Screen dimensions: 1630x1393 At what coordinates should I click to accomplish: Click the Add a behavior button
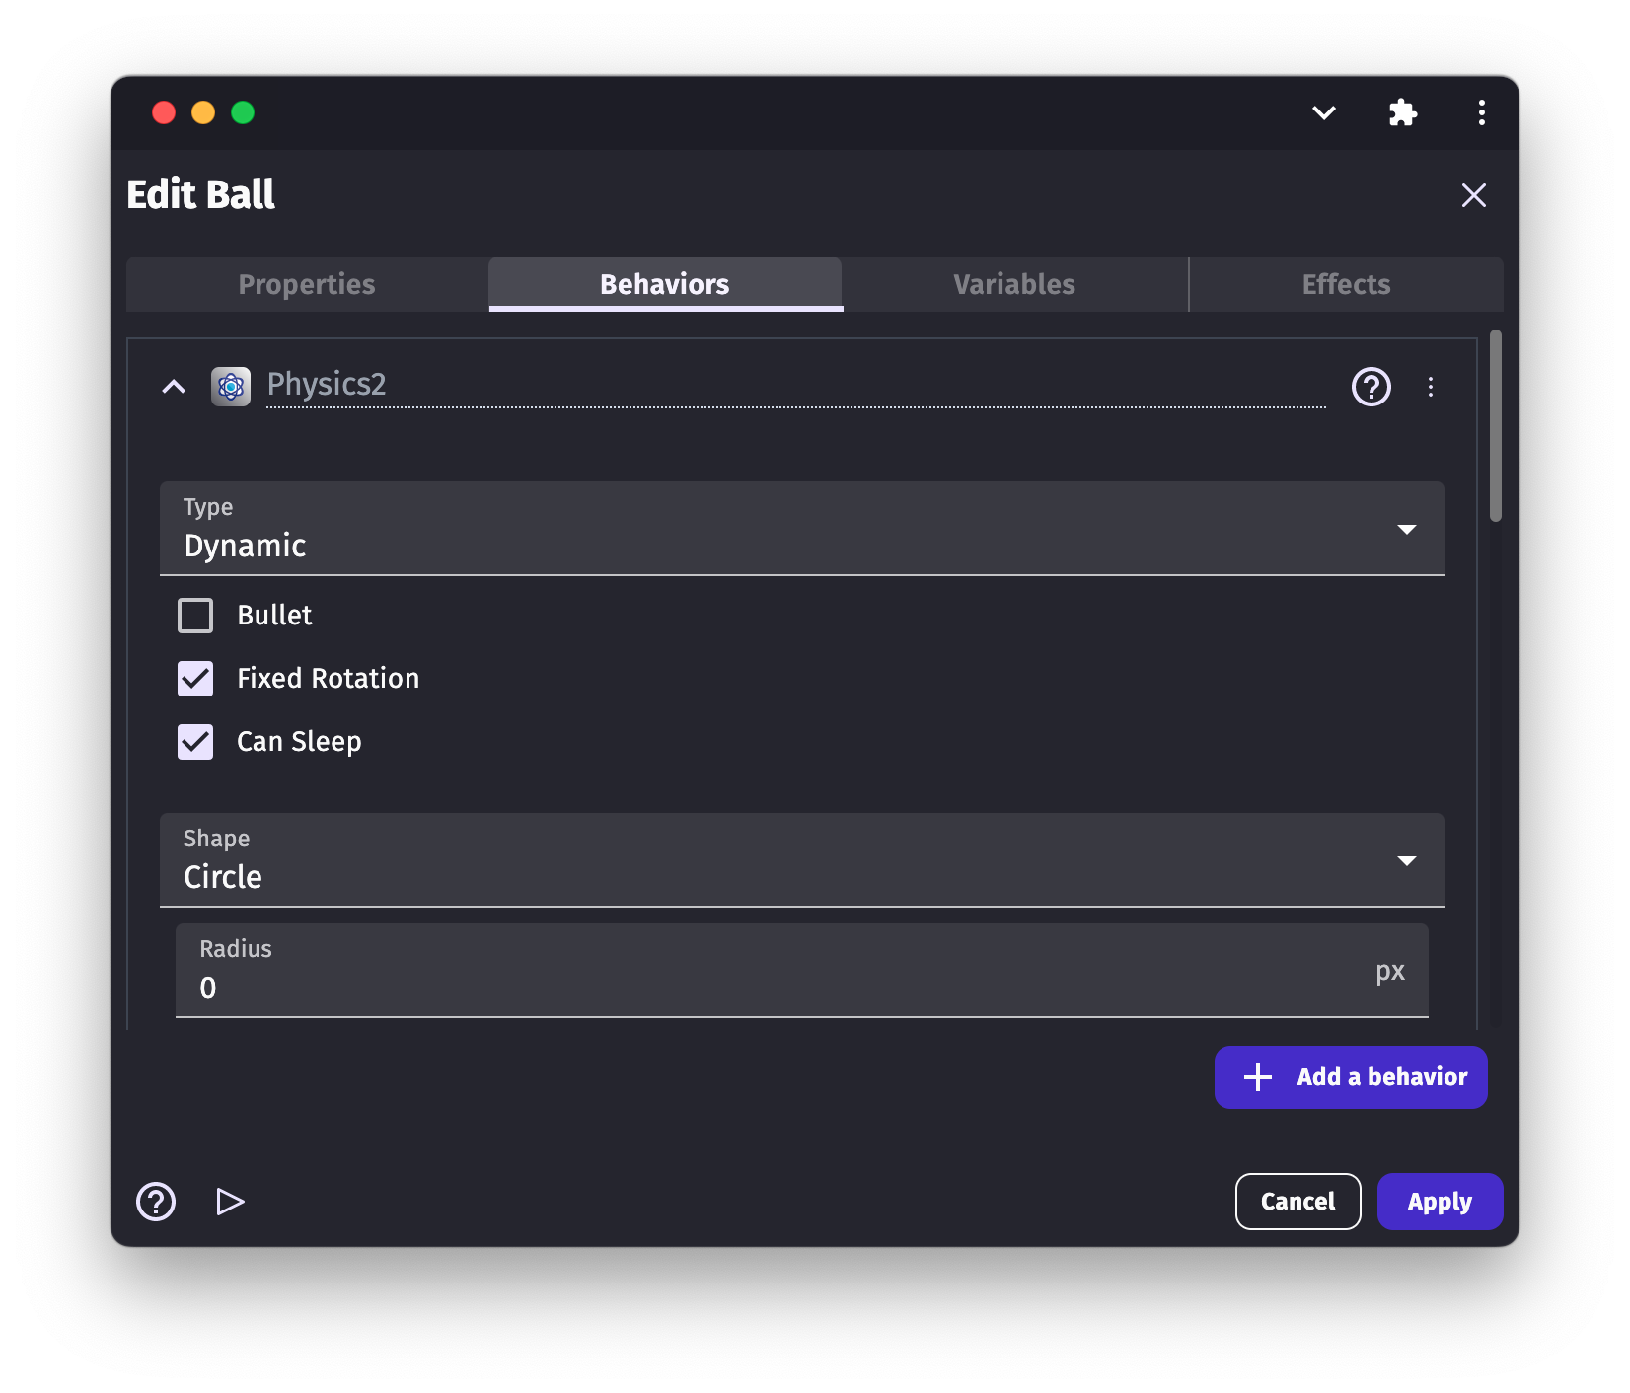point(1350,1077)
